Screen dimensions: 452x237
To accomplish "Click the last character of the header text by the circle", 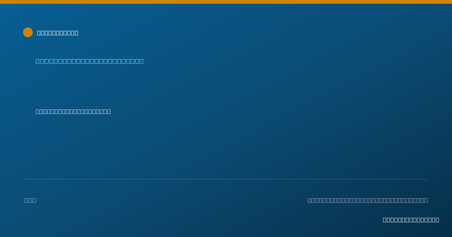I will [76, 33].
